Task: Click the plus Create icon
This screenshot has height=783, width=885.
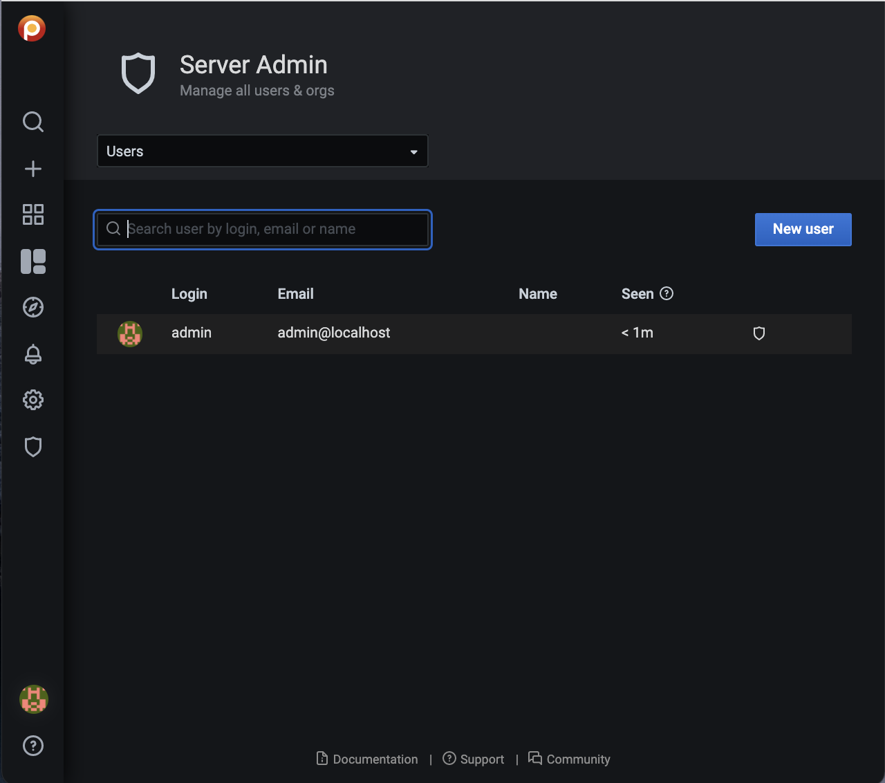Action: [x=33, y=169]
